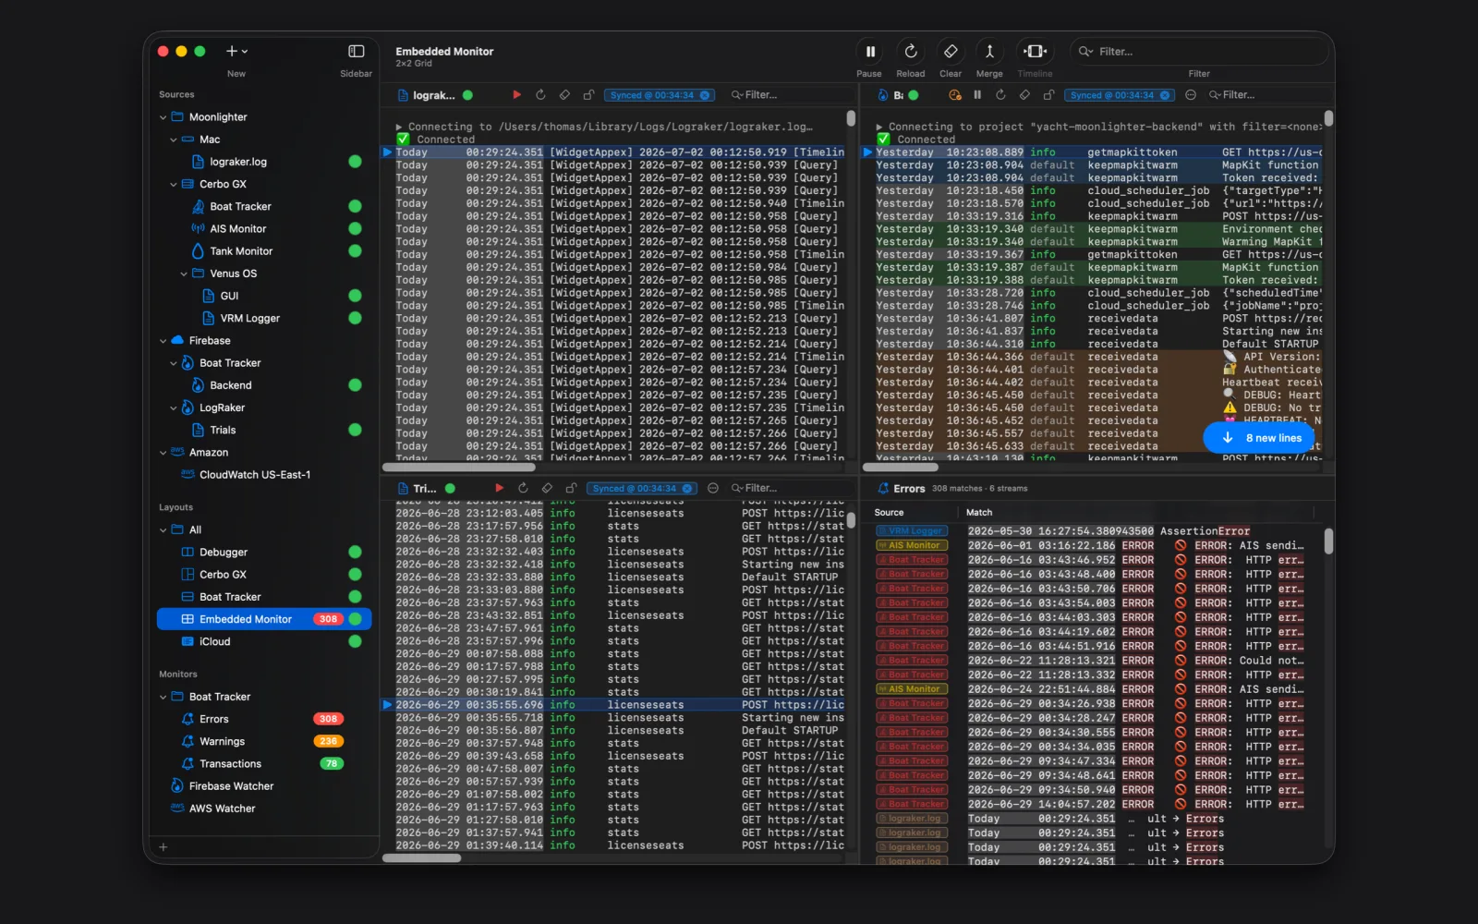Click the VRM Logger source tag in Errors list

tap(910, 531)
